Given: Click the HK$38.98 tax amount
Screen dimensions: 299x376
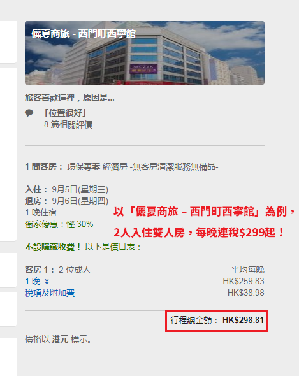Looking at the screenshot, I should [x=245, y=293].
